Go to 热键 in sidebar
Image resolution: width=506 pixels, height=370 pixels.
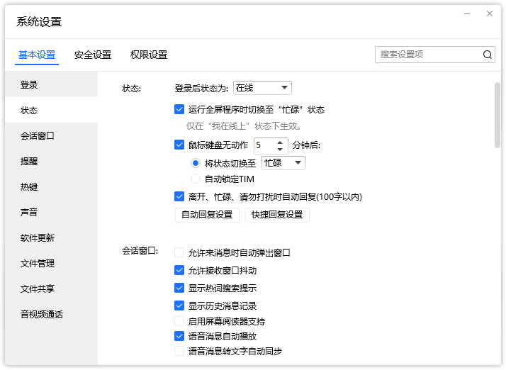pyautogui.click(x=29, y=187)
